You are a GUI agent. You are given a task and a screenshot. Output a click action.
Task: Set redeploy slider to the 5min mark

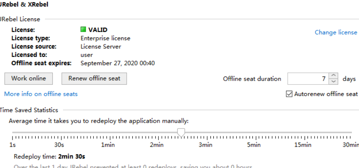pos(254,136)
